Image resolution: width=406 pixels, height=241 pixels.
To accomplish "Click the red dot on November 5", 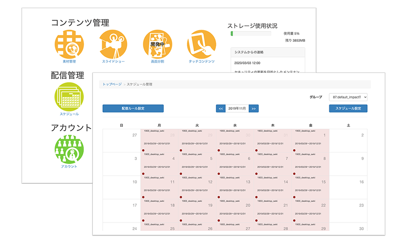I will click(x=181, y=174).
